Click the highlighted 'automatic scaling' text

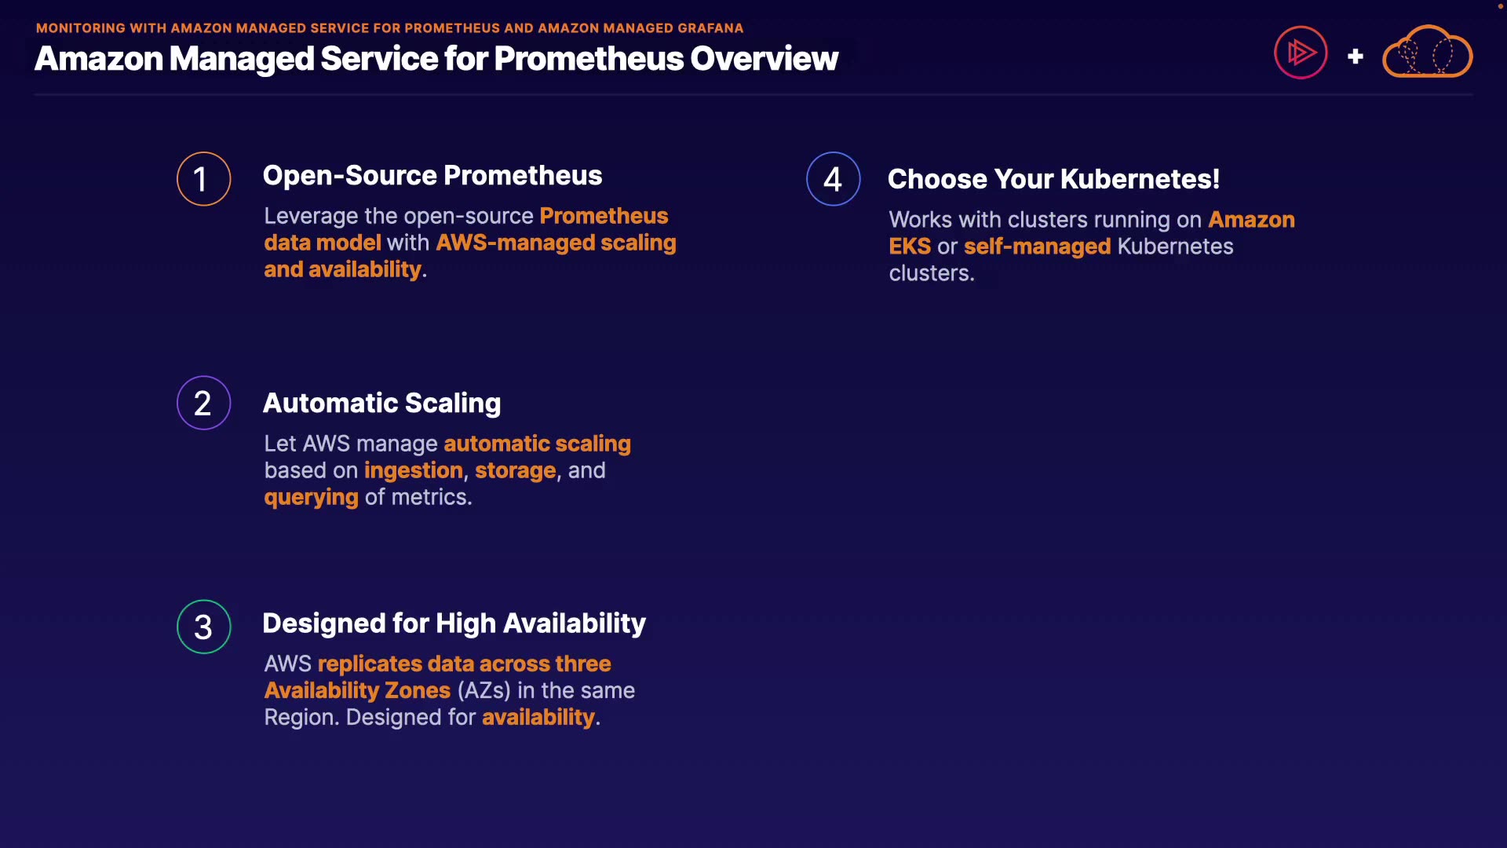coord(537,444)
